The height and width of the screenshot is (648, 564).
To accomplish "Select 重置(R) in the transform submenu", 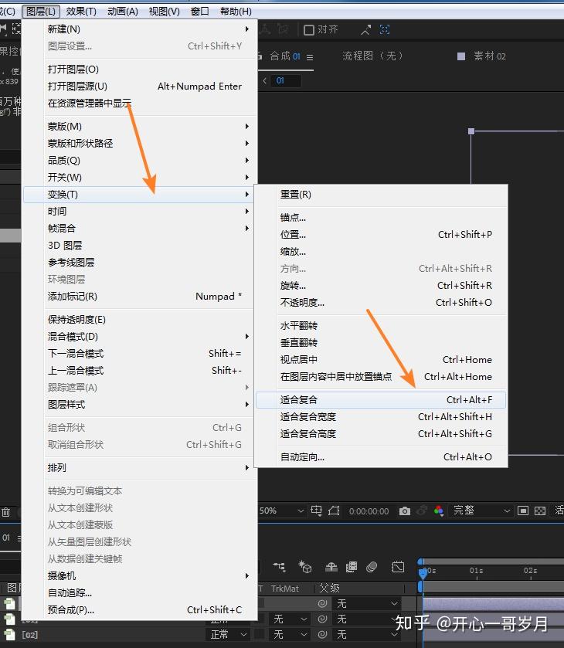I will pos(381,195).
